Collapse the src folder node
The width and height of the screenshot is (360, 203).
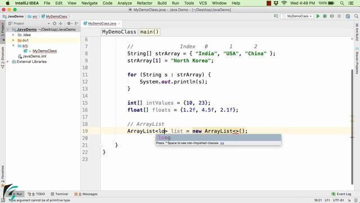click(13, 46)
